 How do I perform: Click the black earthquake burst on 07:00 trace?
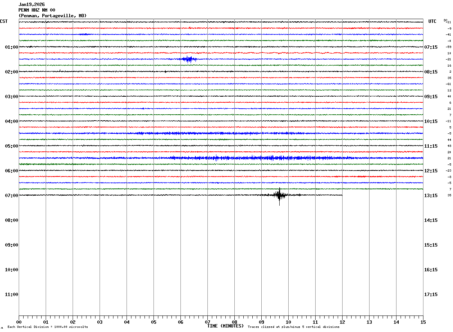[x=279, y=195]
